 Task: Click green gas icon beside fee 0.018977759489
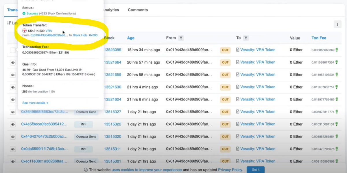[337, 99]
